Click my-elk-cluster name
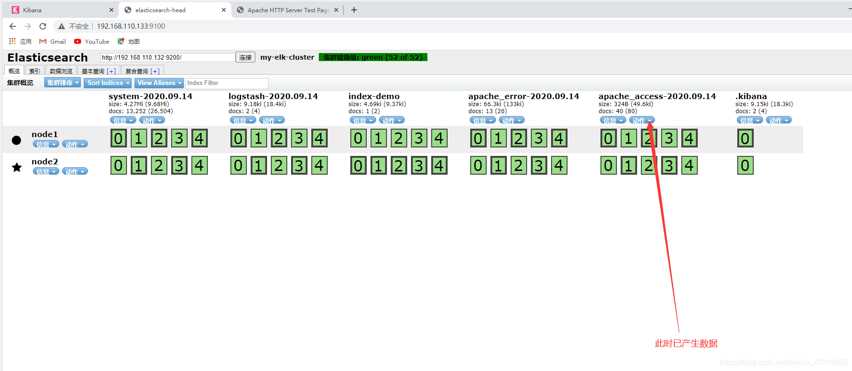 click(x=287, y=57)
